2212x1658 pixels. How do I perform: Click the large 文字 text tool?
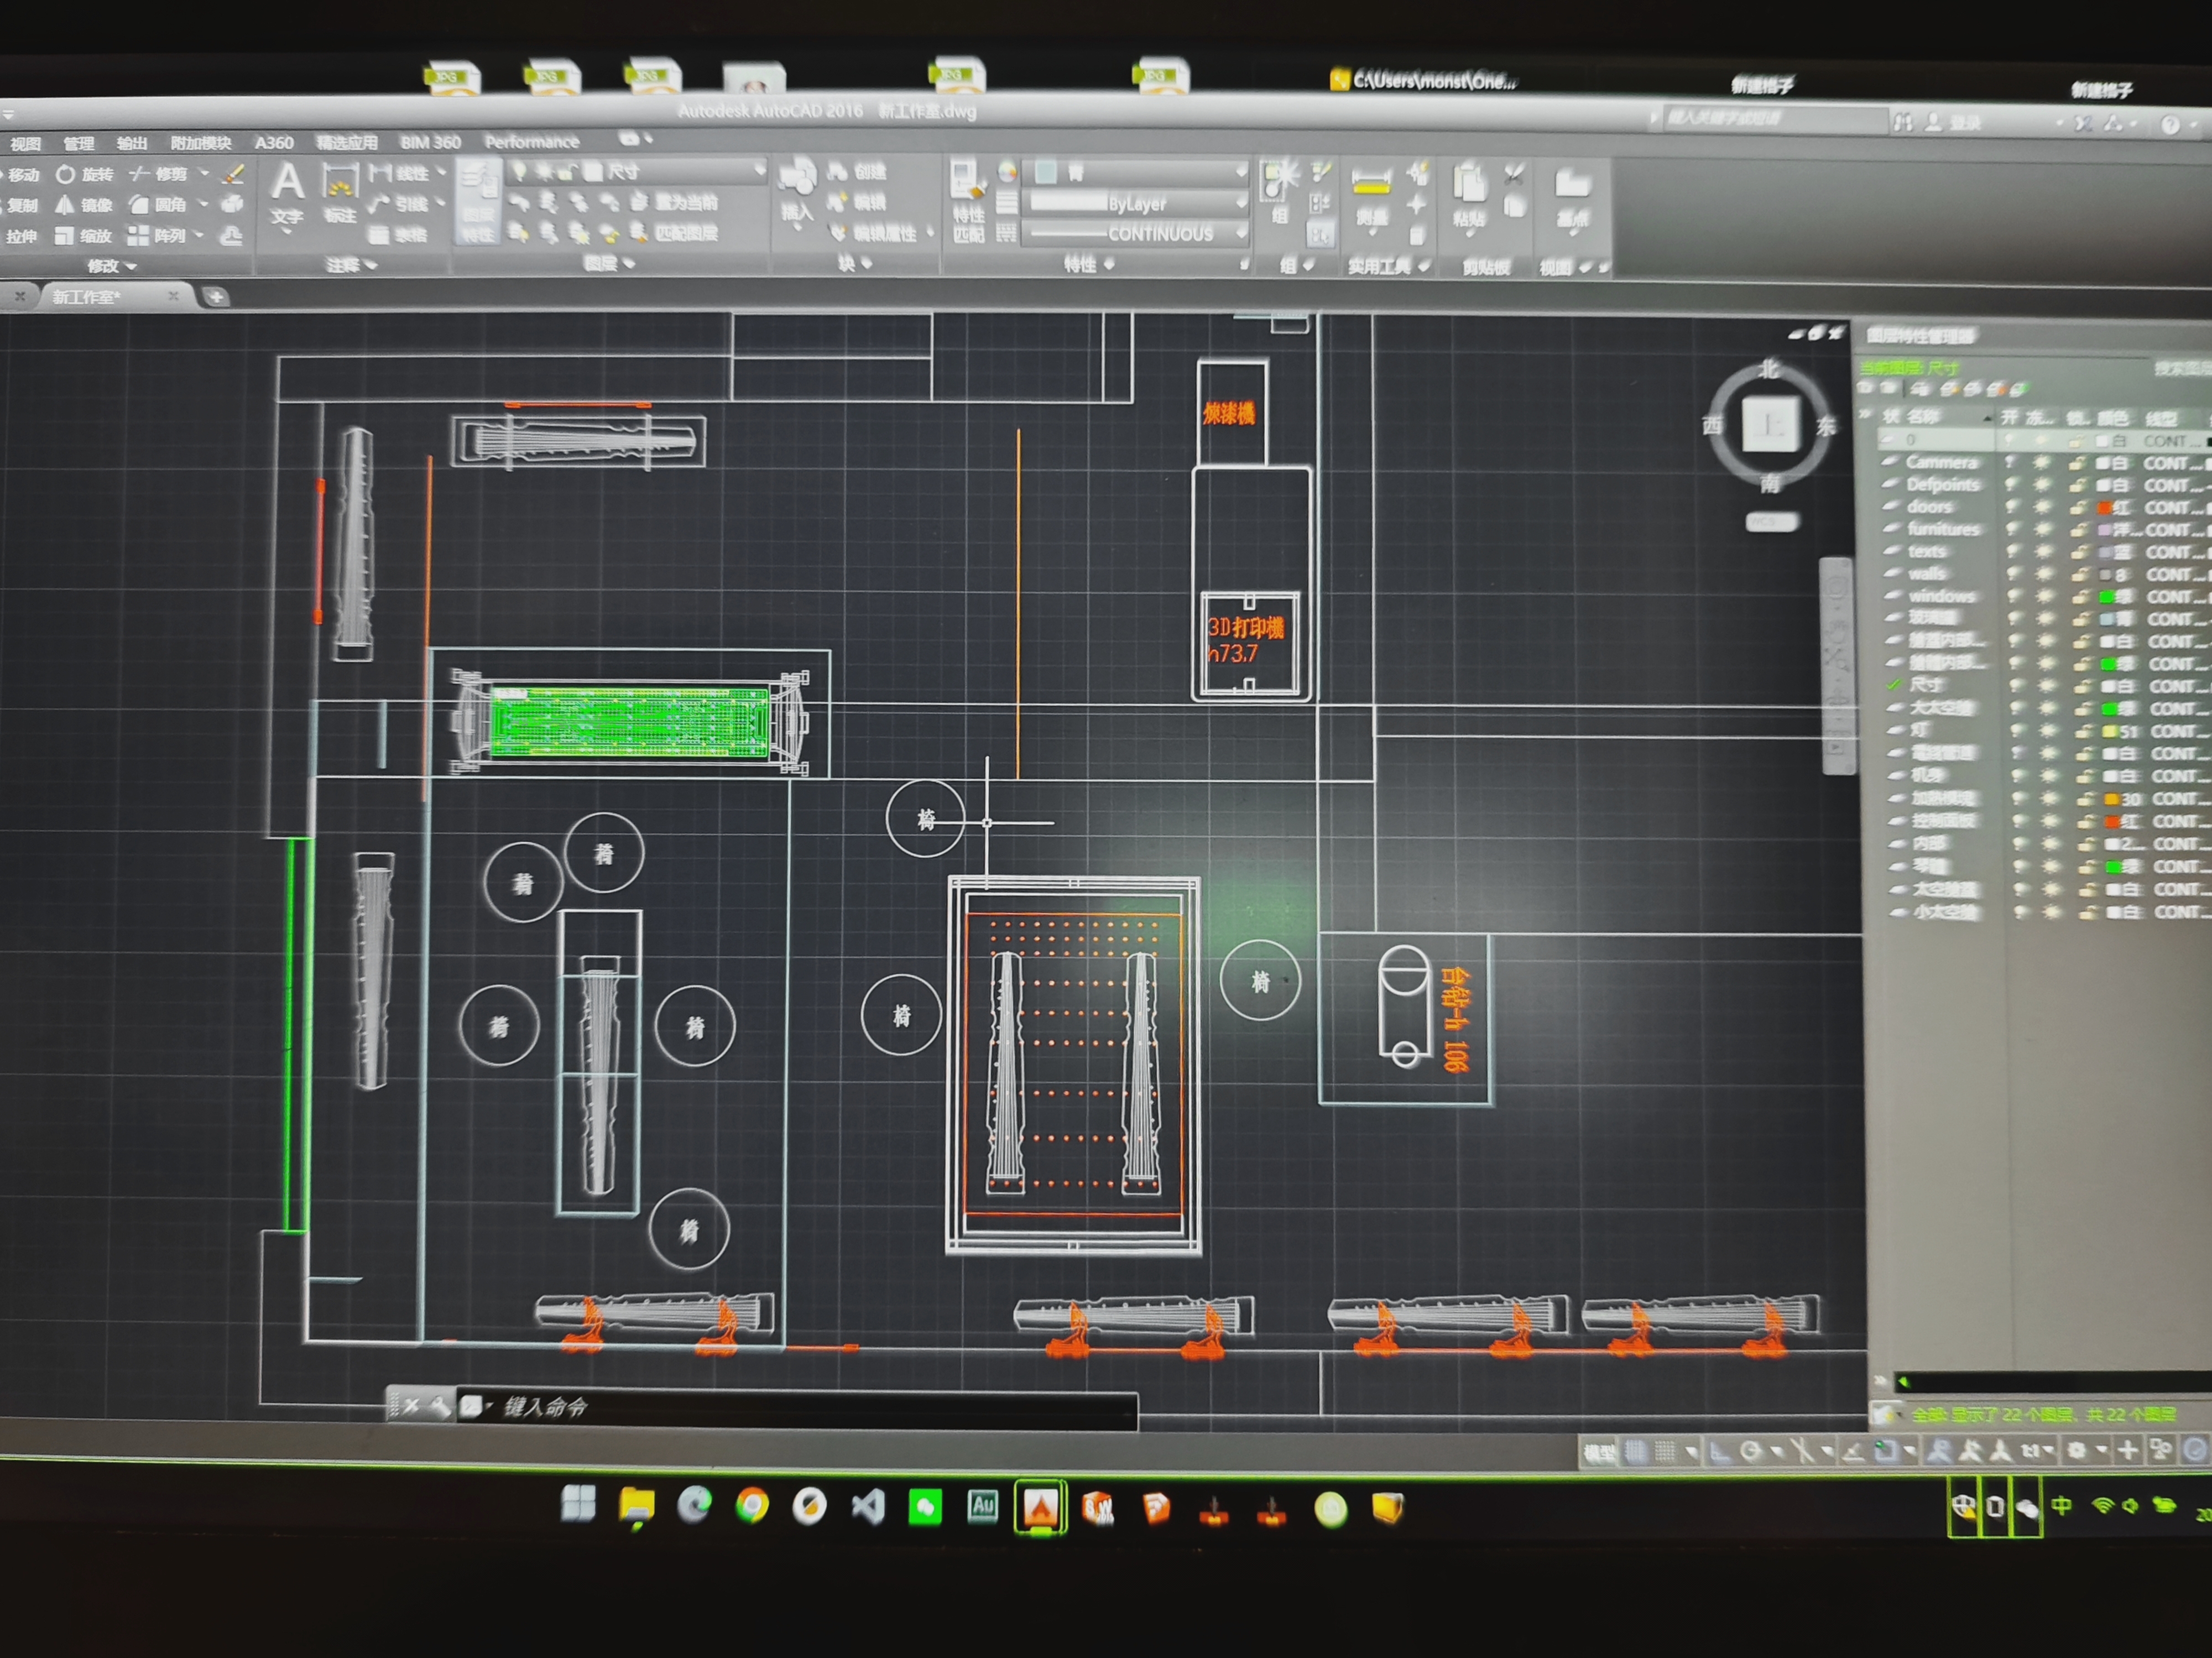(287, 190)
